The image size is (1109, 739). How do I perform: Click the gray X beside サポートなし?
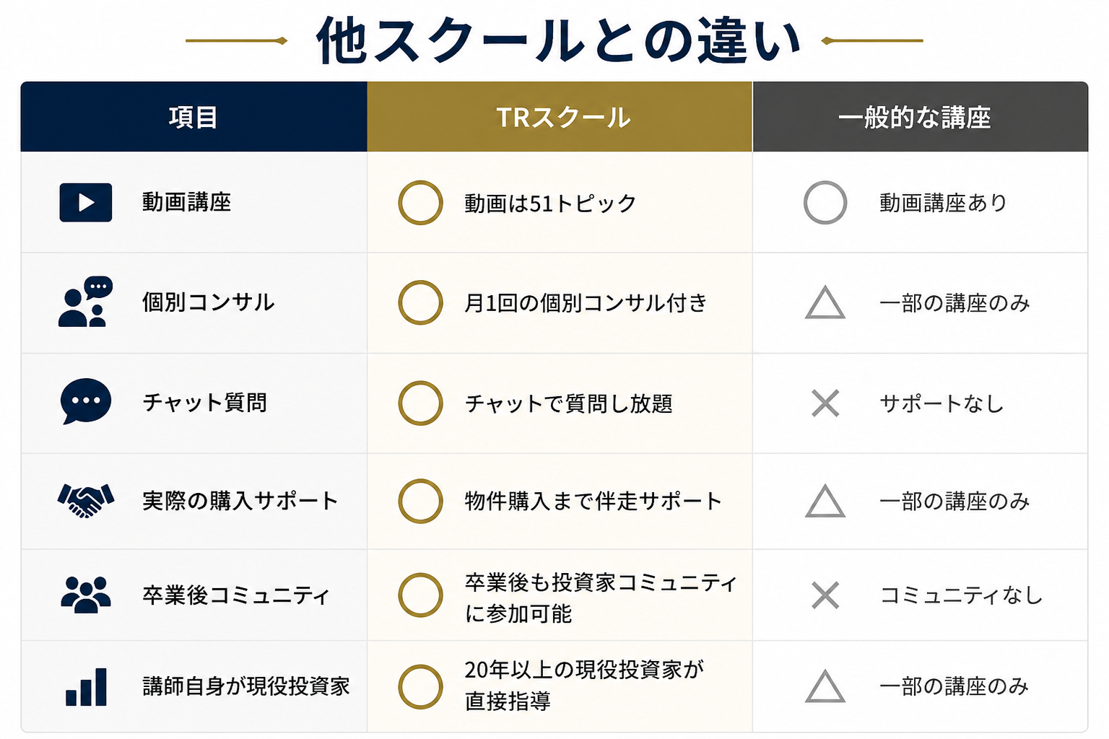coord(825,403)
